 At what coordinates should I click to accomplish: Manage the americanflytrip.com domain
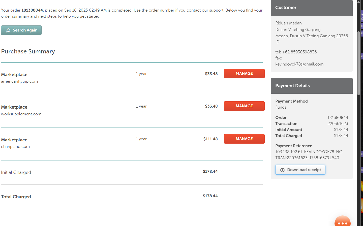tap(244, 74)
